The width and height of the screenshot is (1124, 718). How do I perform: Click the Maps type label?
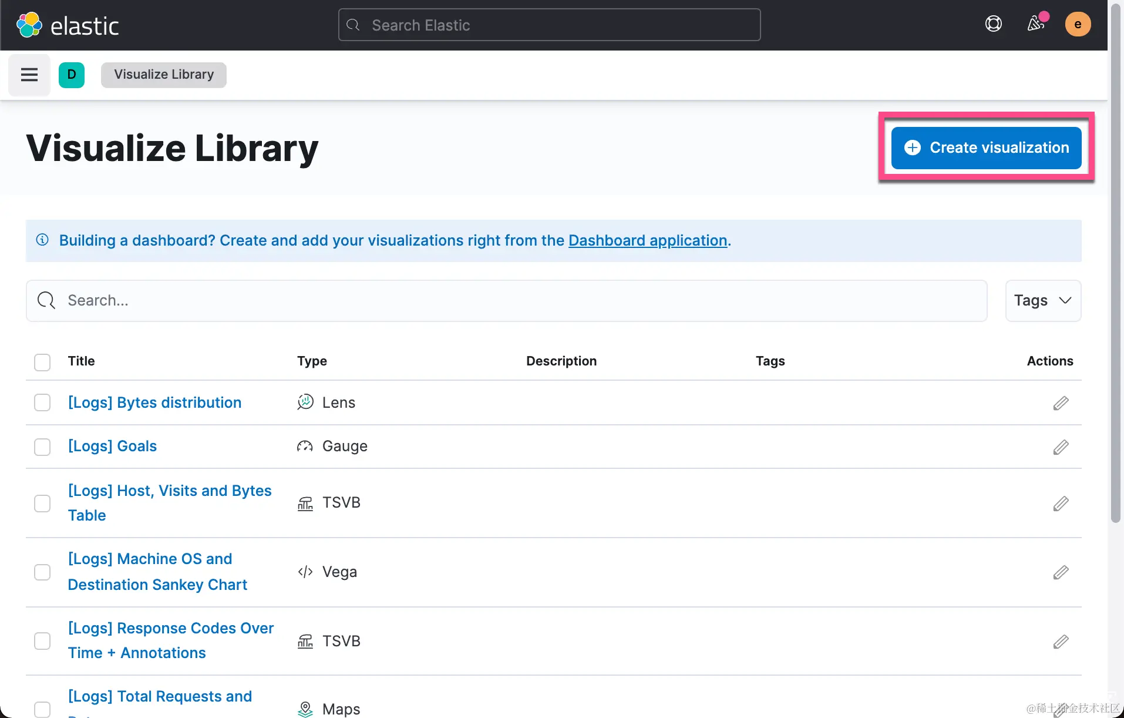click(341, 709)
